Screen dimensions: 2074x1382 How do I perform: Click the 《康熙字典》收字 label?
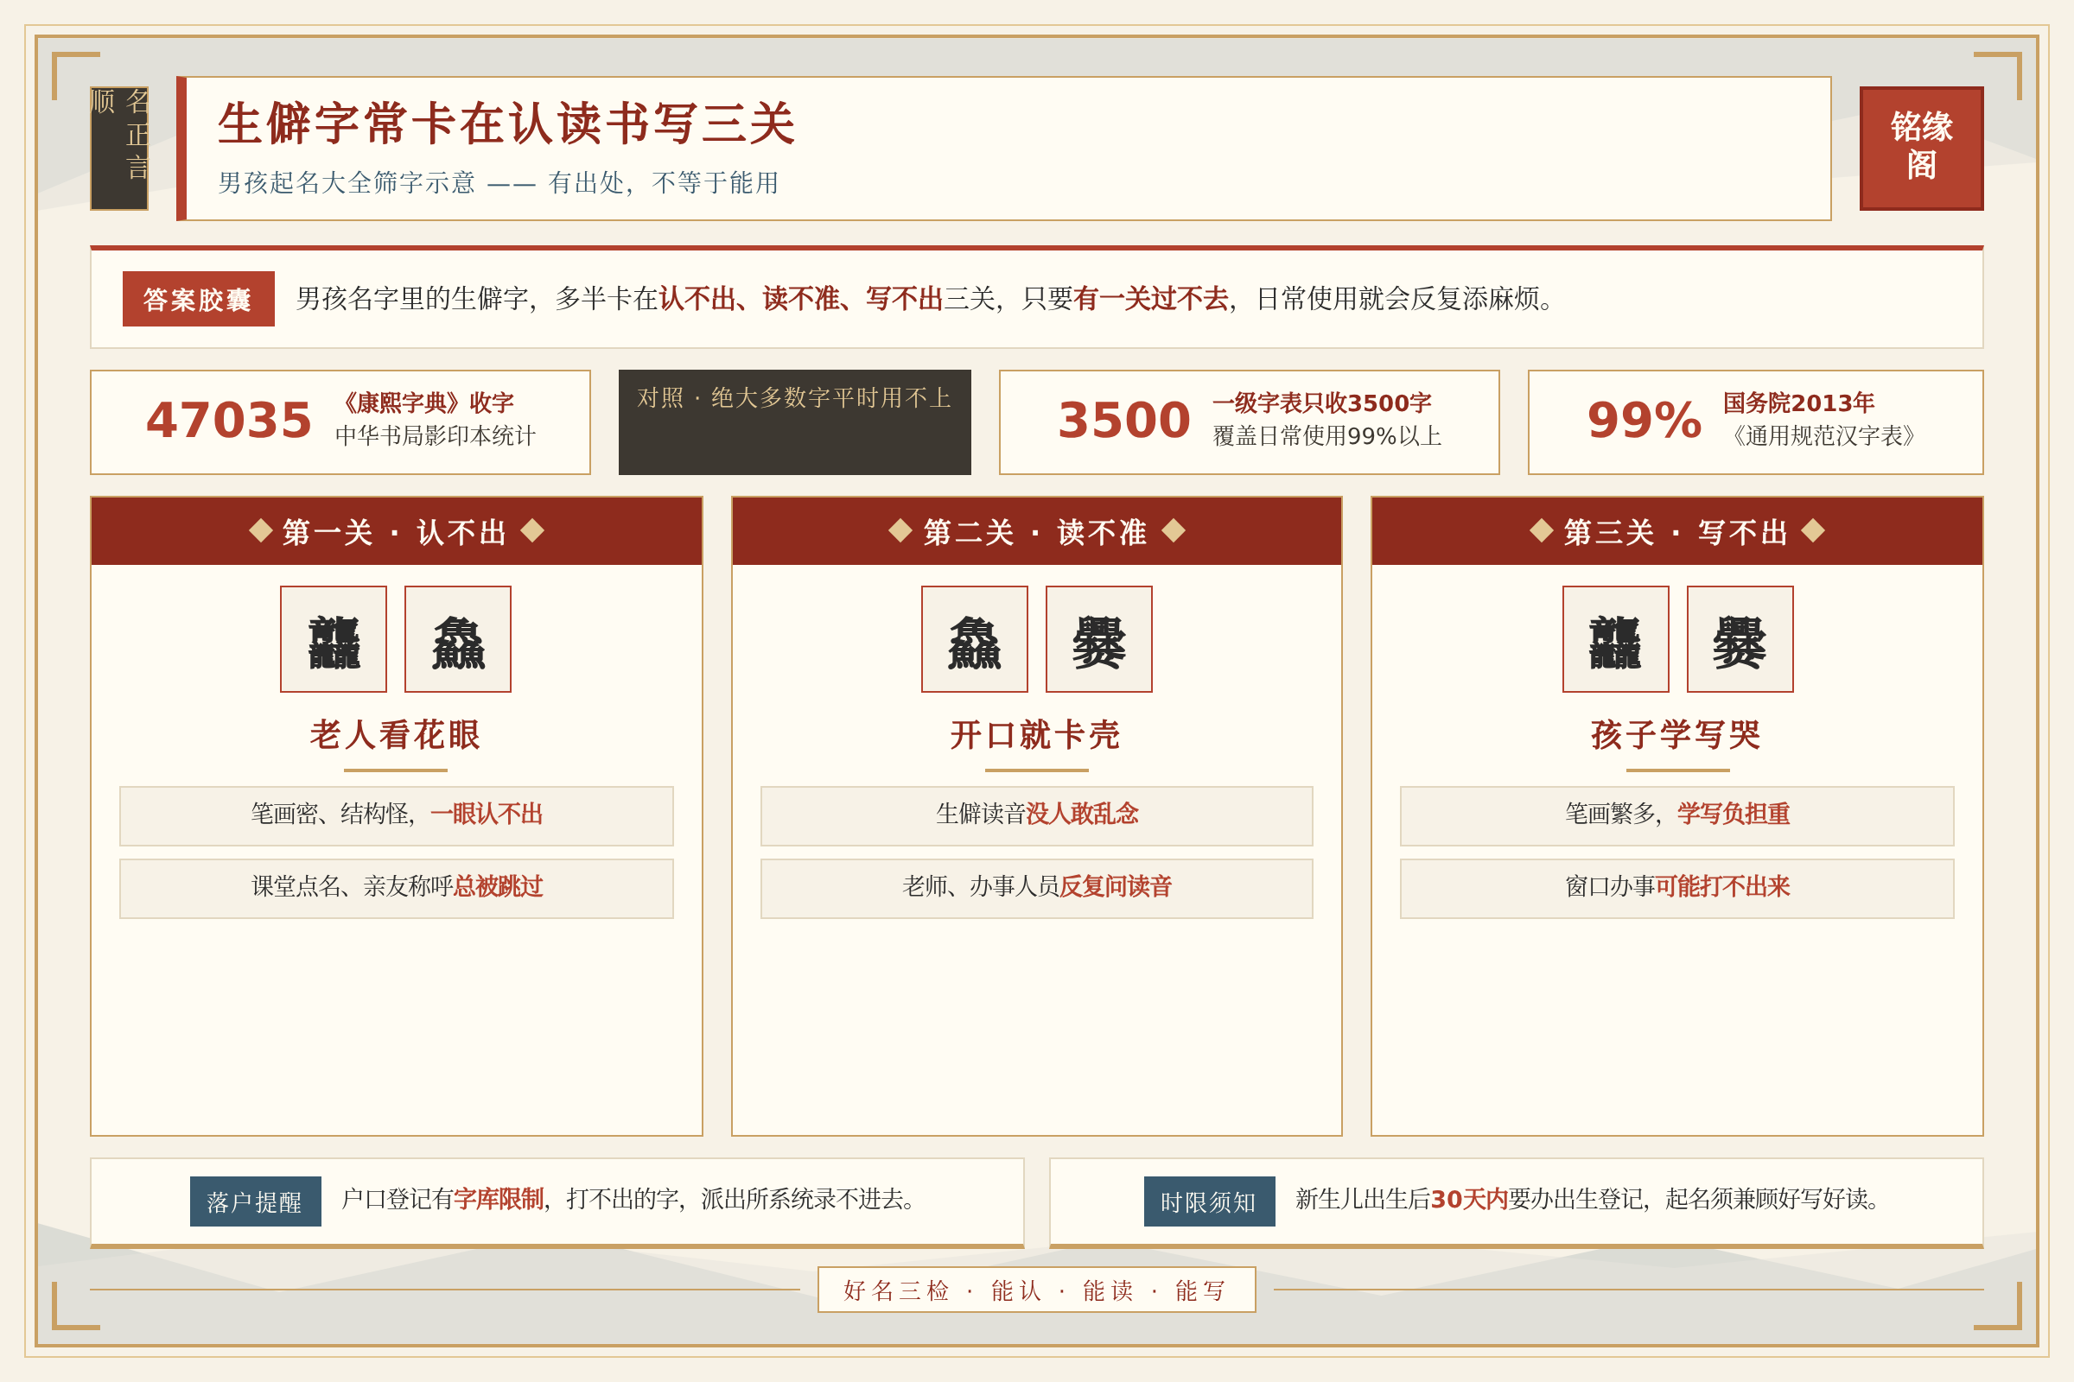pyautogui.click(x=425, y=403)
